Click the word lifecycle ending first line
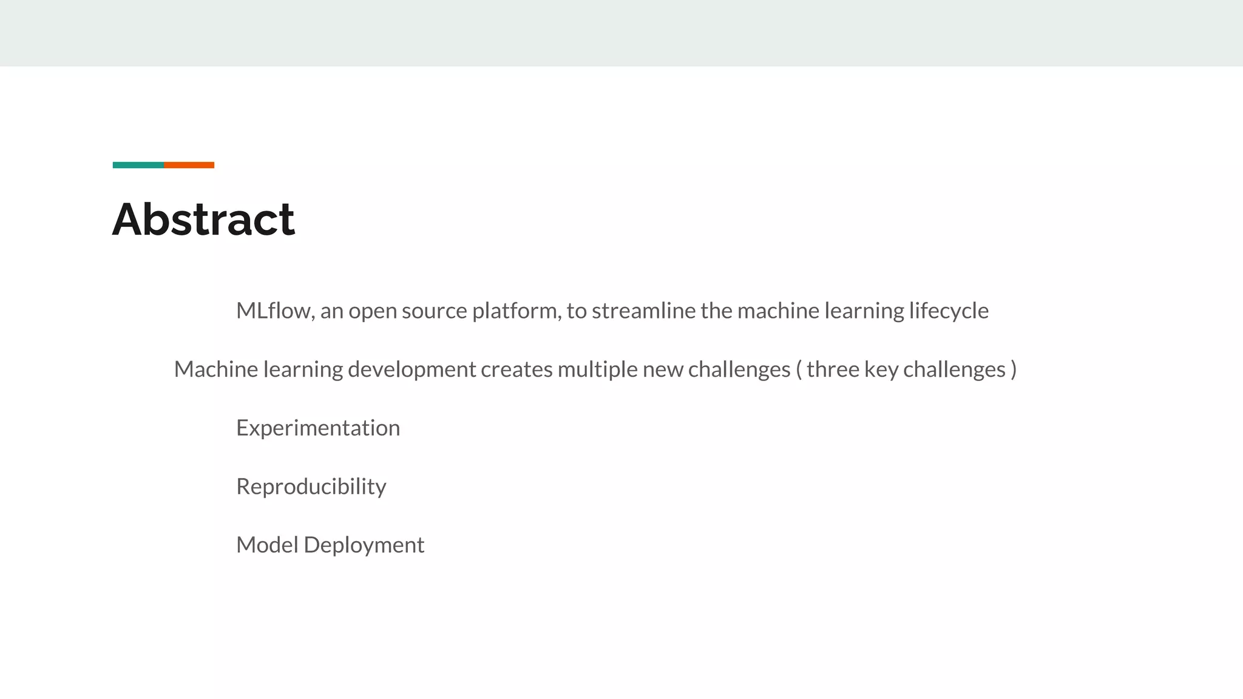The height and width of the screenshot is (699, 1243). 949,311
